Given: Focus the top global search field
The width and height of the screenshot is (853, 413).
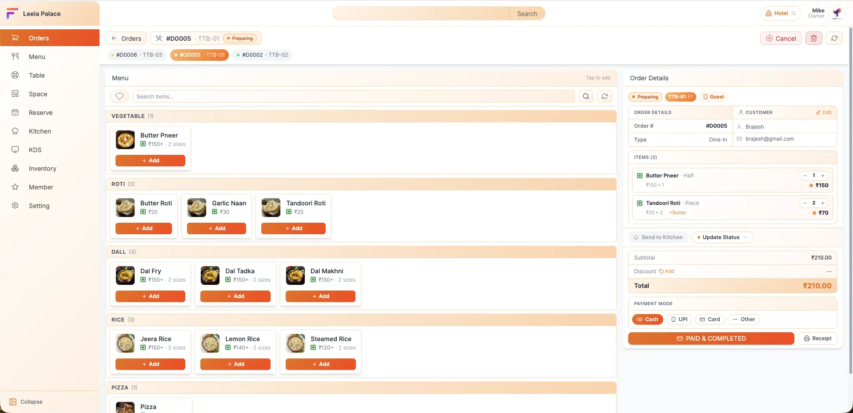Looking at the screenshot, I should pyautogui.click(x=421, y=13).
